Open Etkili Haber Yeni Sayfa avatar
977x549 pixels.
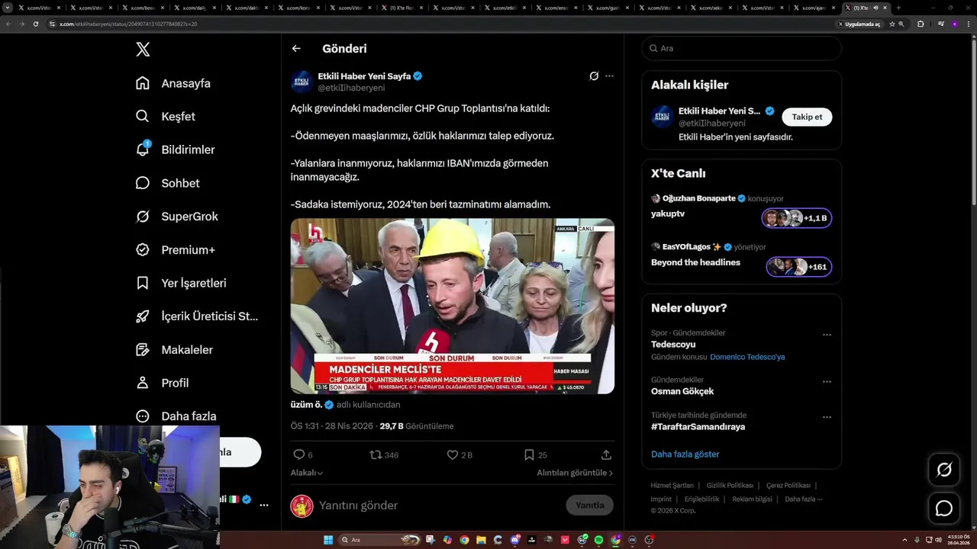tap(301, 82)
